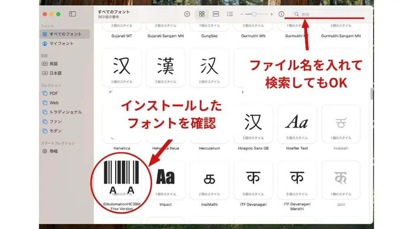The image size is (413, 229).
Task: Click the Gujarati Sangam MN label
Action: 166,36
